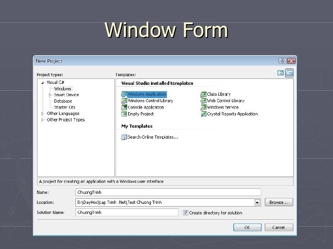This screenshot has width=333, height=249.
Task: Click Search Online Templates... text
Action: tap(153, 137)
